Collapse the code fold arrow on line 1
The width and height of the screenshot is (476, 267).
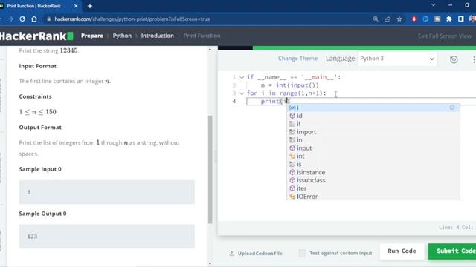click(242, 77)
